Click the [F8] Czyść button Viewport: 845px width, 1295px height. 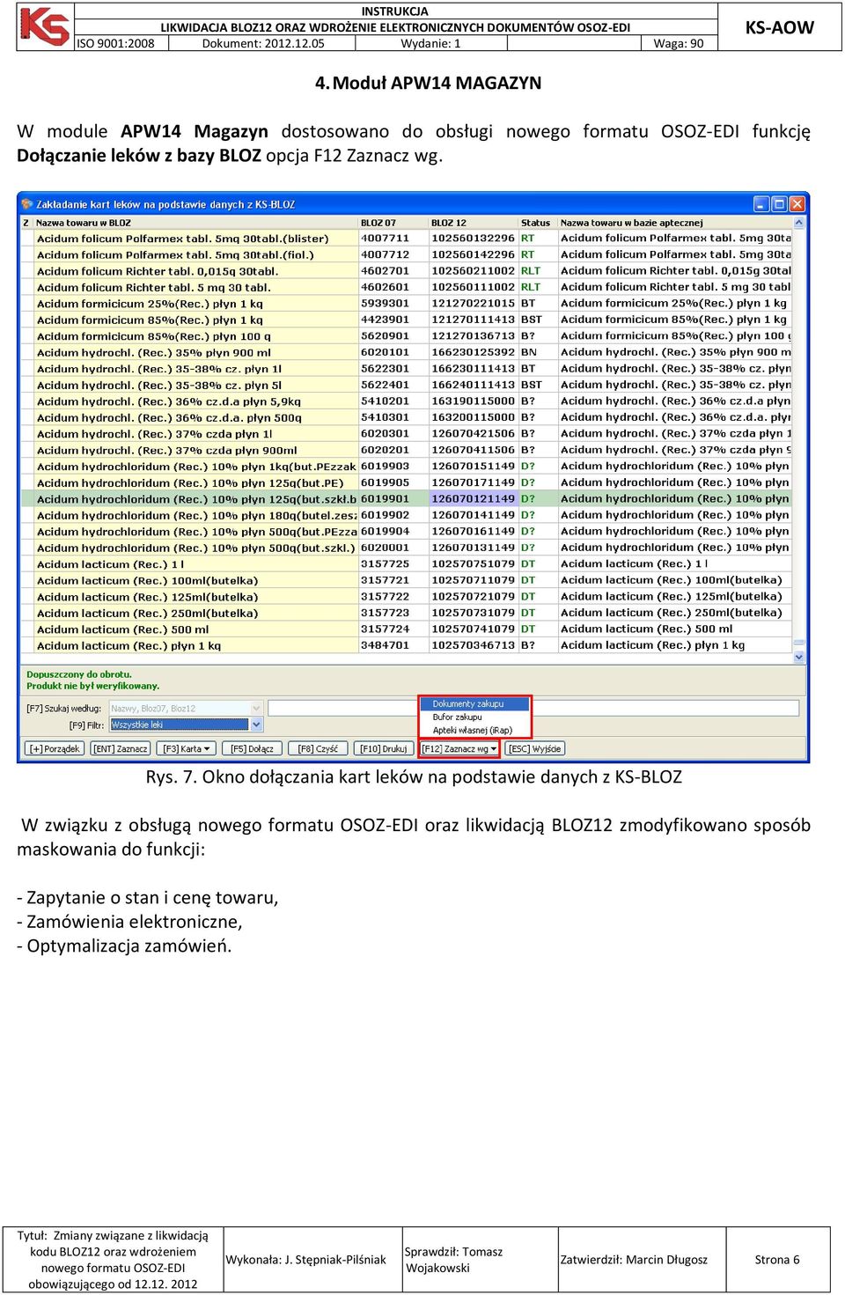point(318,749)
